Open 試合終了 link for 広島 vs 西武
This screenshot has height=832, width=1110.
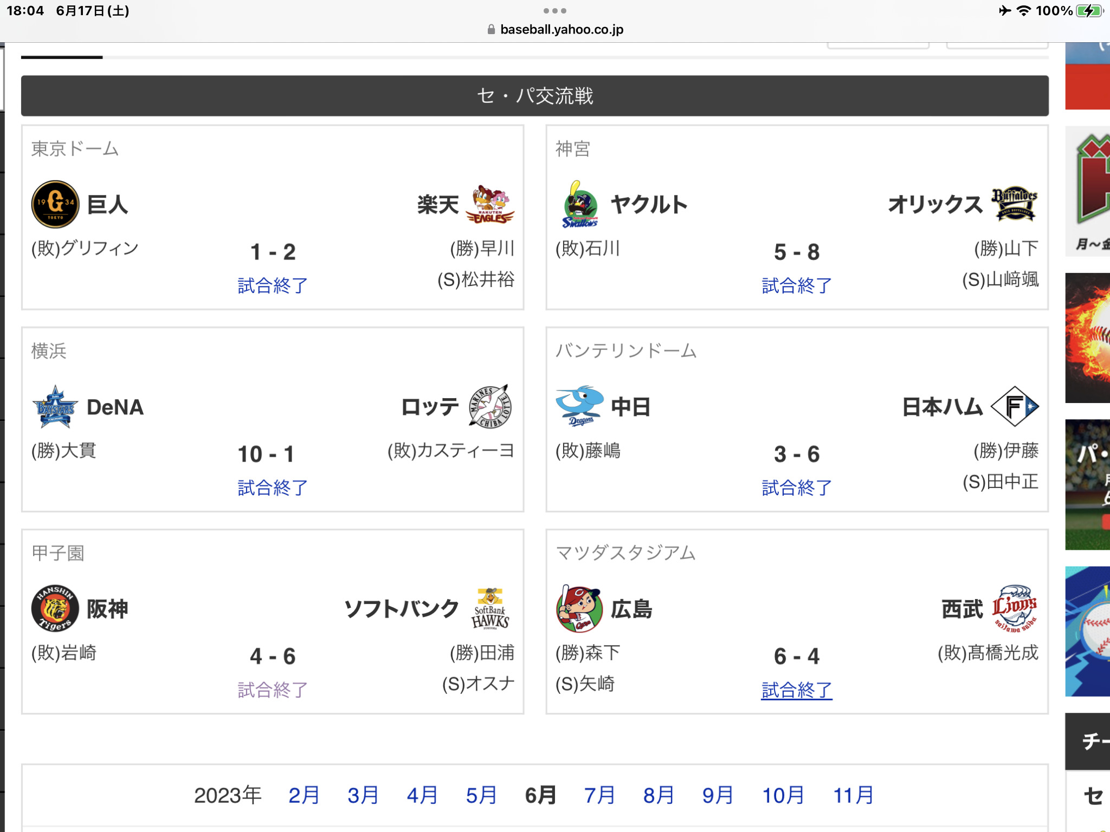pos(796,690)
